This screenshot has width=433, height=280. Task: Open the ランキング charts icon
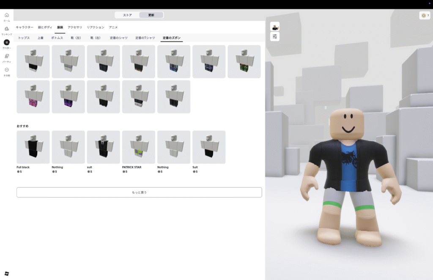[6, 29]
